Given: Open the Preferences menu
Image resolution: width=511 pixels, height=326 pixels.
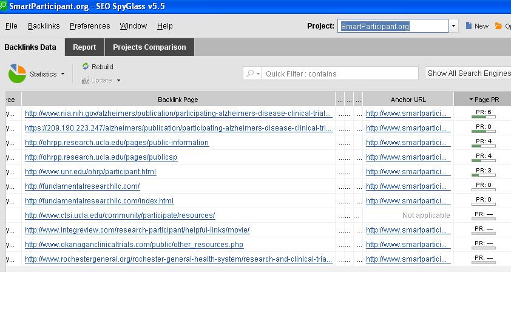Looking at the screenshot, I should [x=90, y=26].
